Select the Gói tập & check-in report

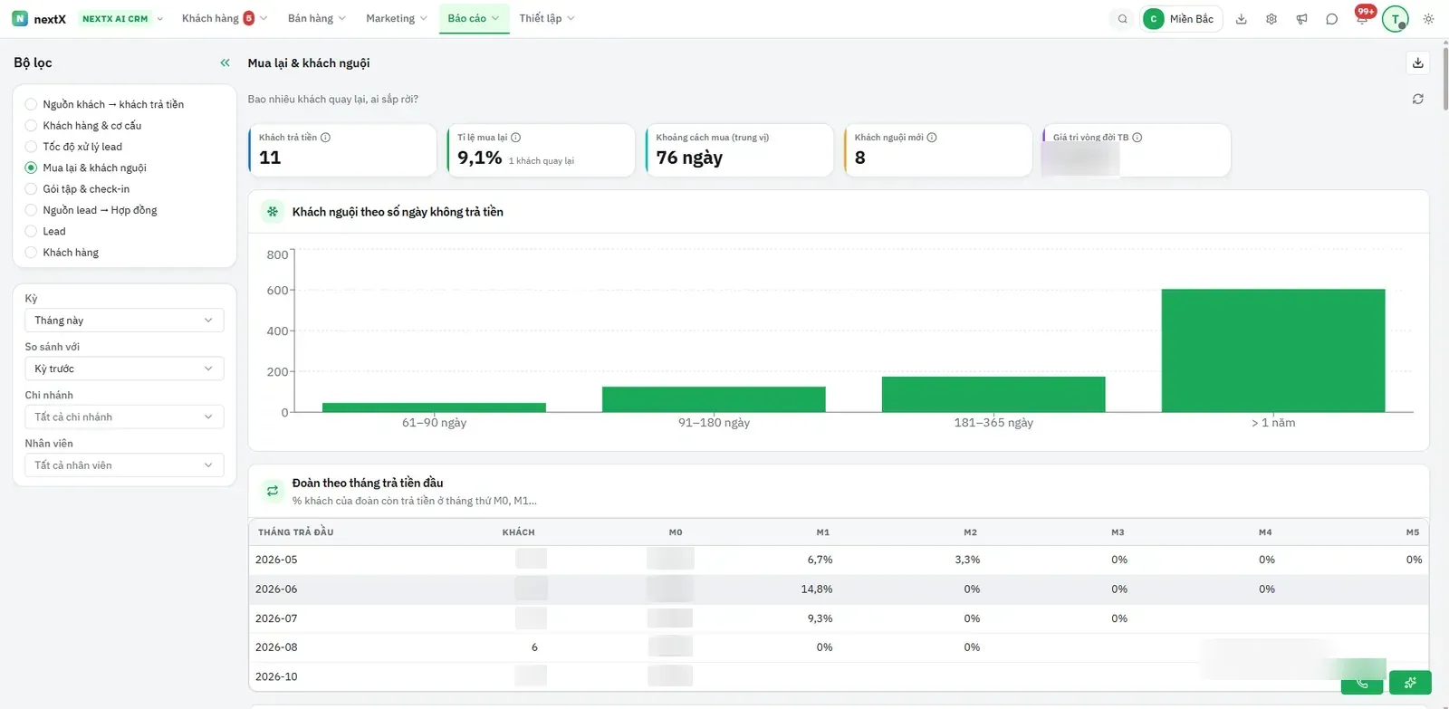(x=77, y=189)
